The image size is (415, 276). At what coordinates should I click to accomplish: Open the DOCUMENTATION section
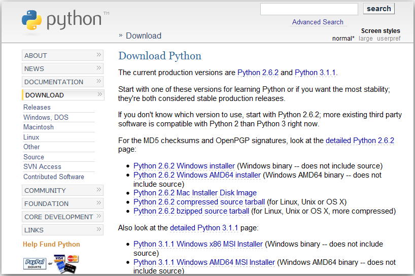pyautogui.click(x=63, y=82)
